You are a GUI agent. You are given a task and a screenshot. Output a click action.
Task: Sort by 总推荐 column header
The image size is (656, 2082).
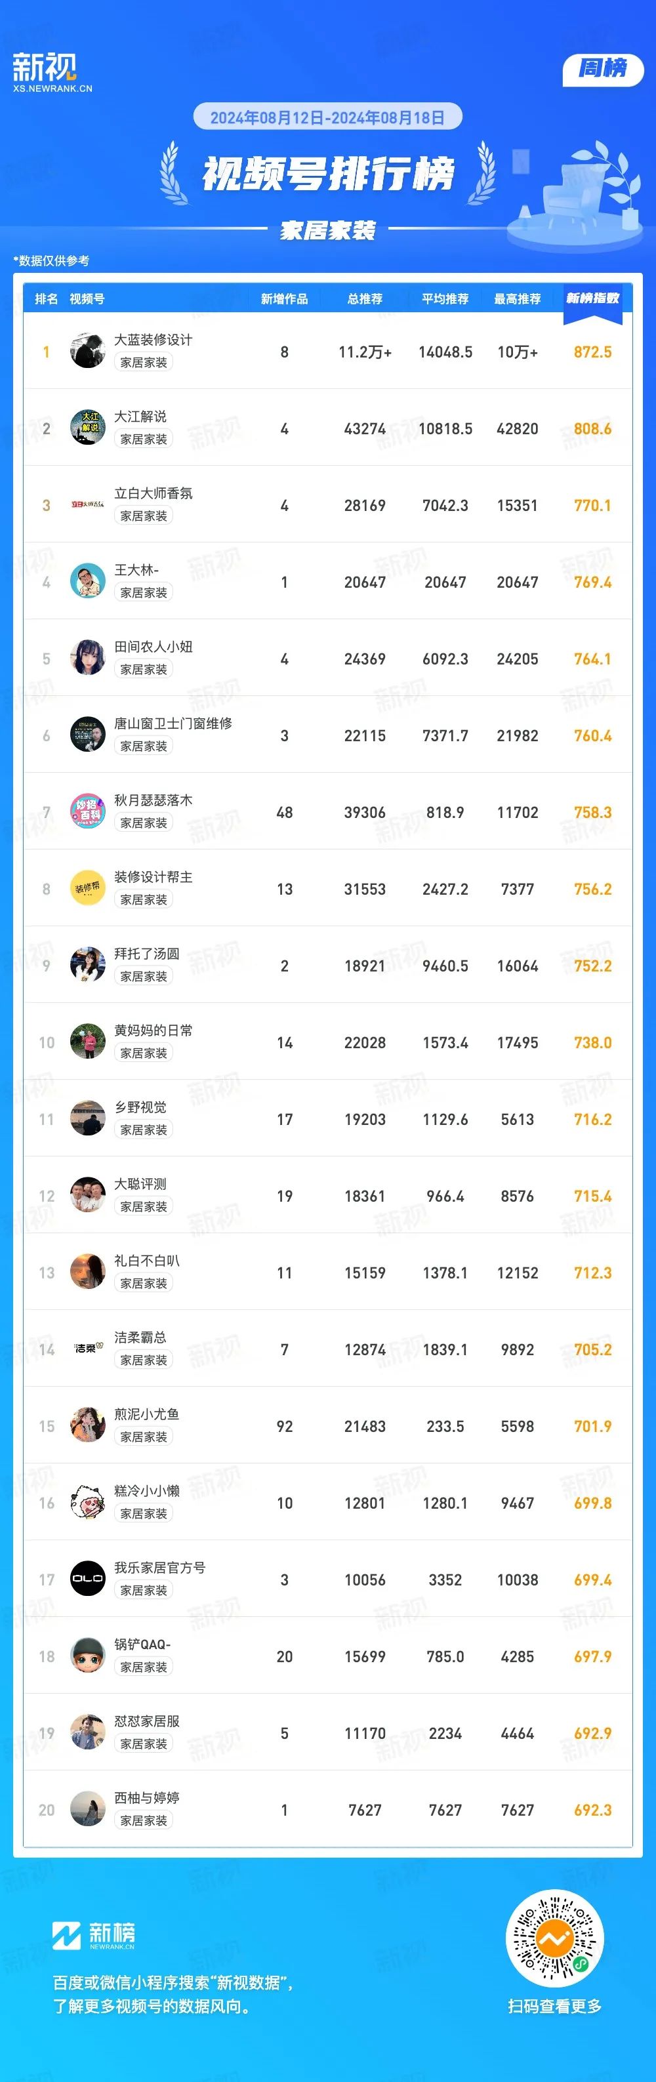[365, 299]
